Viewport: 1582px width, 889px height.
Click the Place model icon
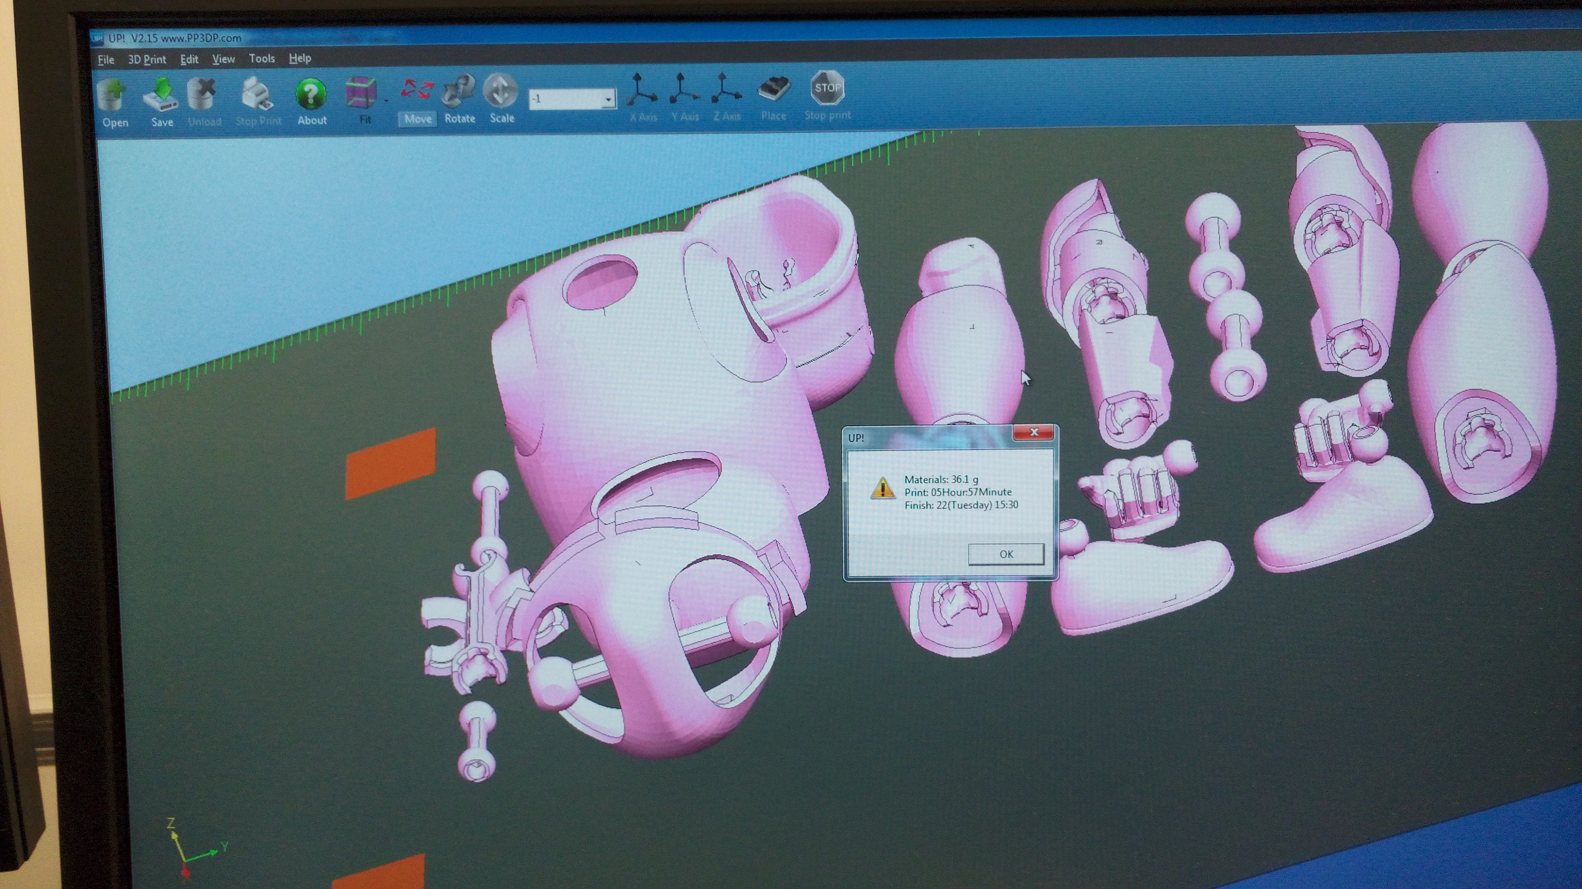click(x=773, y=90)
